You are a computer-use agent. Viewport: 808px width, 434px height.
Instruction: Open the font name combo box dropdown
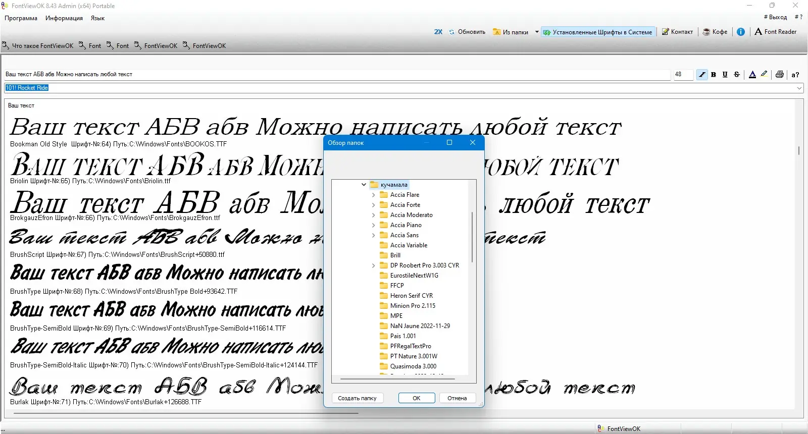coord(799,88)
